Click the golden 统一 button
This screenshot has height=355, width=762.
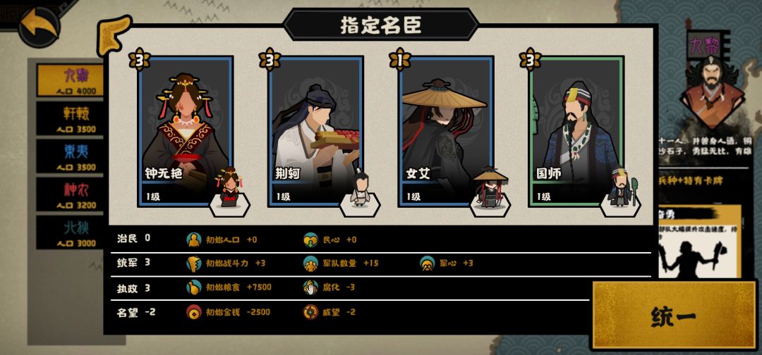coord(673,316)
